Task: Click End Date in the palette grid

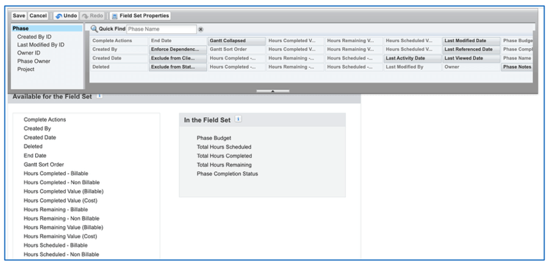Action: (178, 41)
